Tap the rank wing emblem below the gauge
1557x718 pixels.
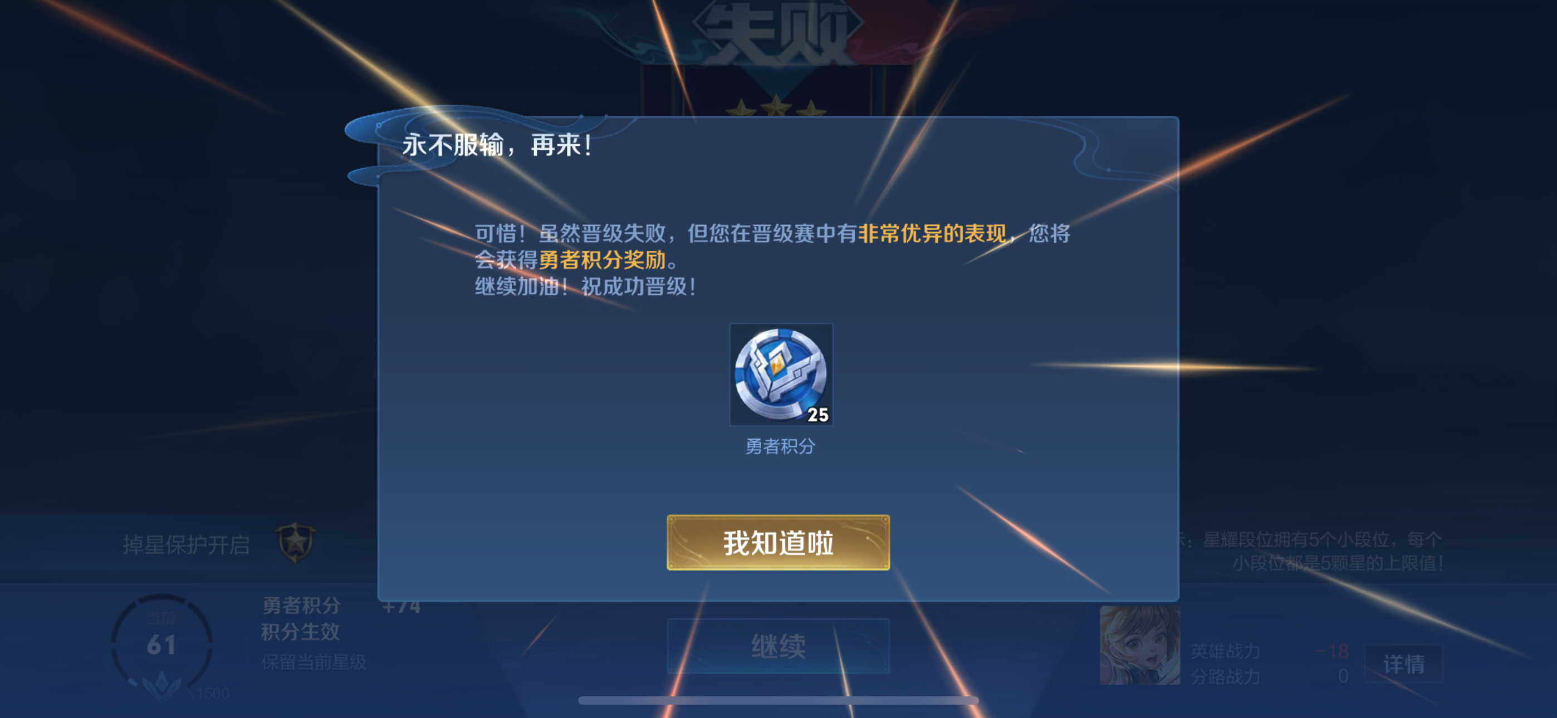pyautogui.click(x=161, y=685)
